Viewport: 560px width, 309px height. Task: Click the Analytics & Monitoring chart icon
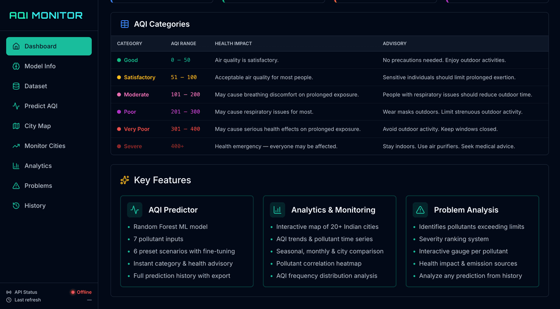point(277,210)
